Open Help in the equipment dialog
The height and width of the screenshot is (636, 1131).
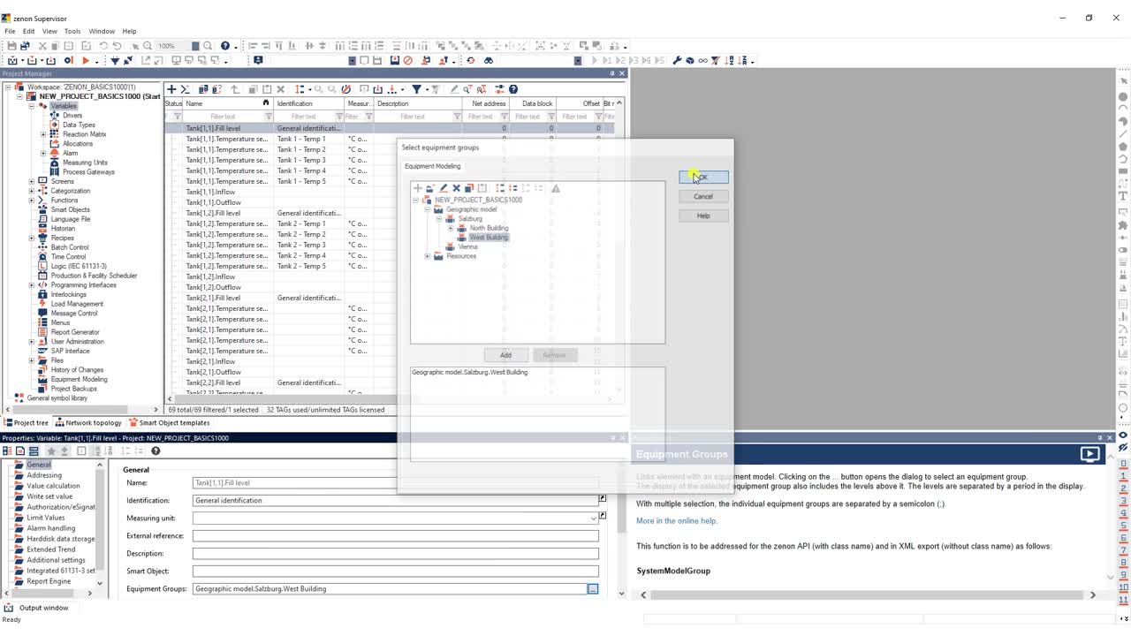(x=703, y=216)
